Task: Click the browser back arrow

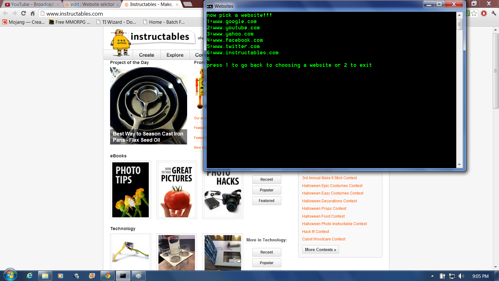Action: click(x=5, y=13)
